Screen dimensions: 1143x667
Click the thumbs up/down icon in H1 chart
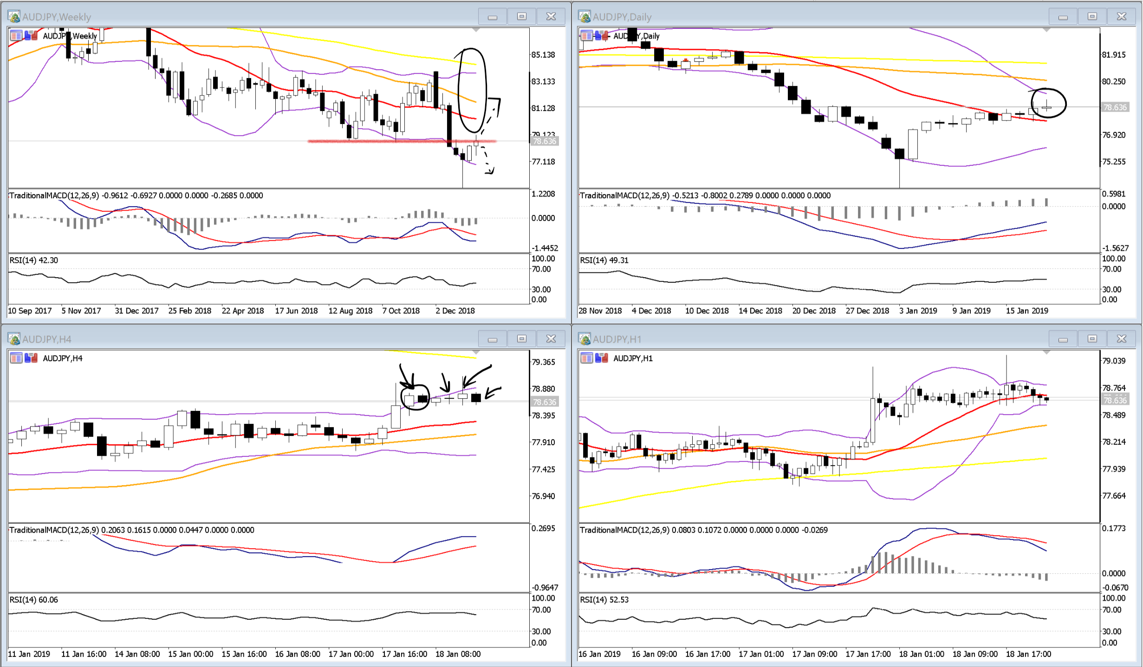[602, 358]
